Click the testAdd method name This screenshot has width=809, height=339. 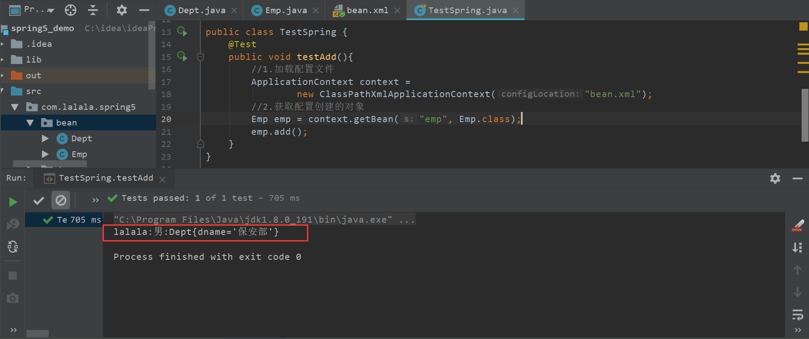point(316,57)
